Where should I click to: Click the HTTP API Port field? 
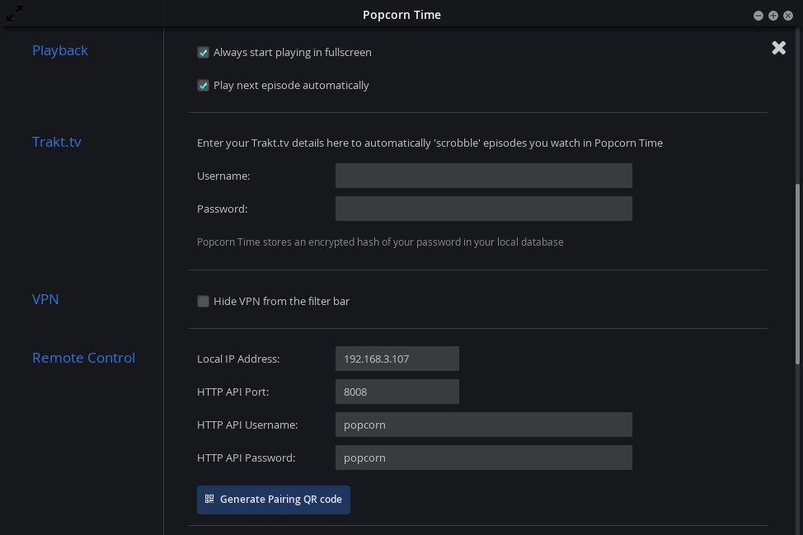397,392
